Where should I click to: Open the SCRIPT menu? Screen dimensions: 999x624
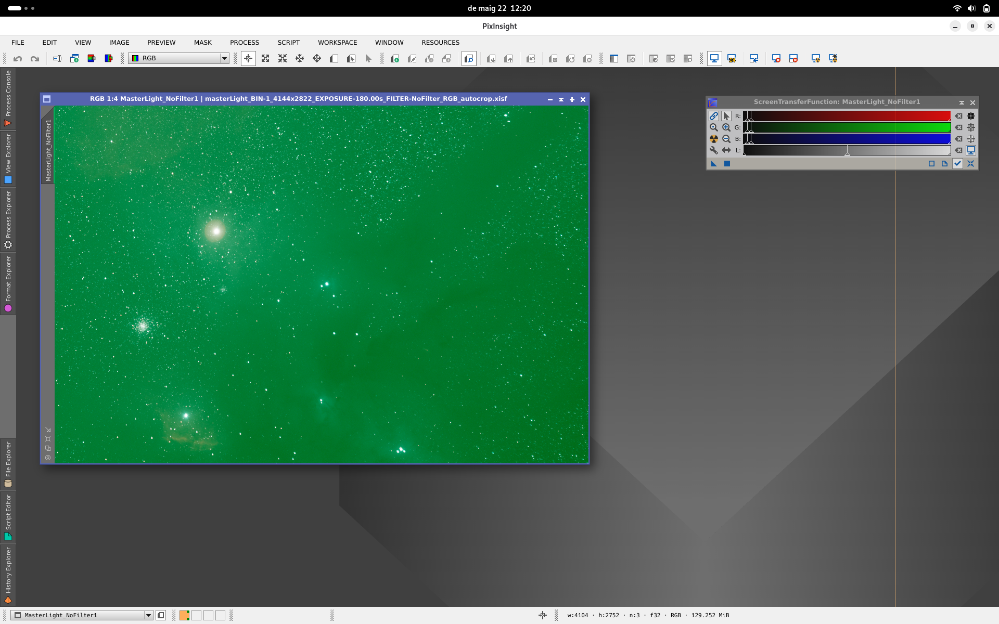[288, 43]
